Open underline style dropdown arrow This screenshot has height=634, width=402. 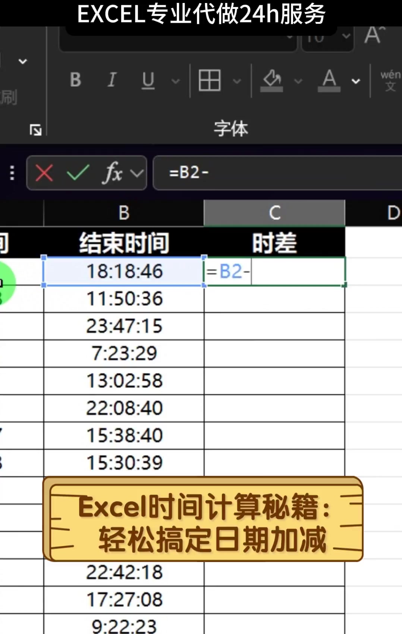tap(175, 81)
